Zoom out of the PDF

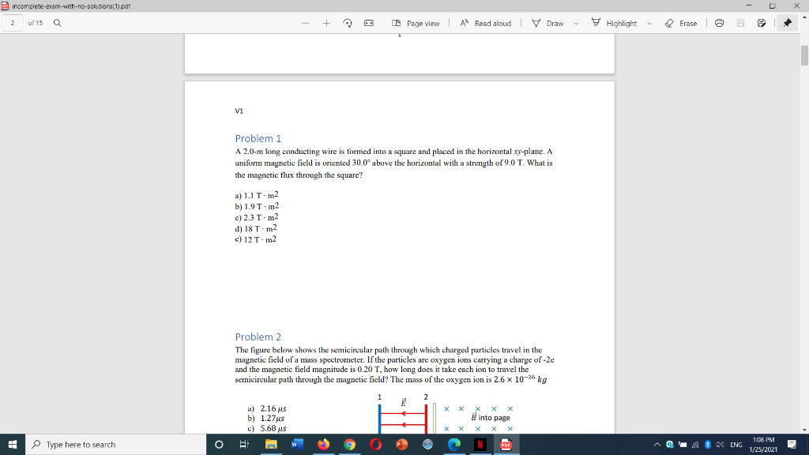click(307, 23)
